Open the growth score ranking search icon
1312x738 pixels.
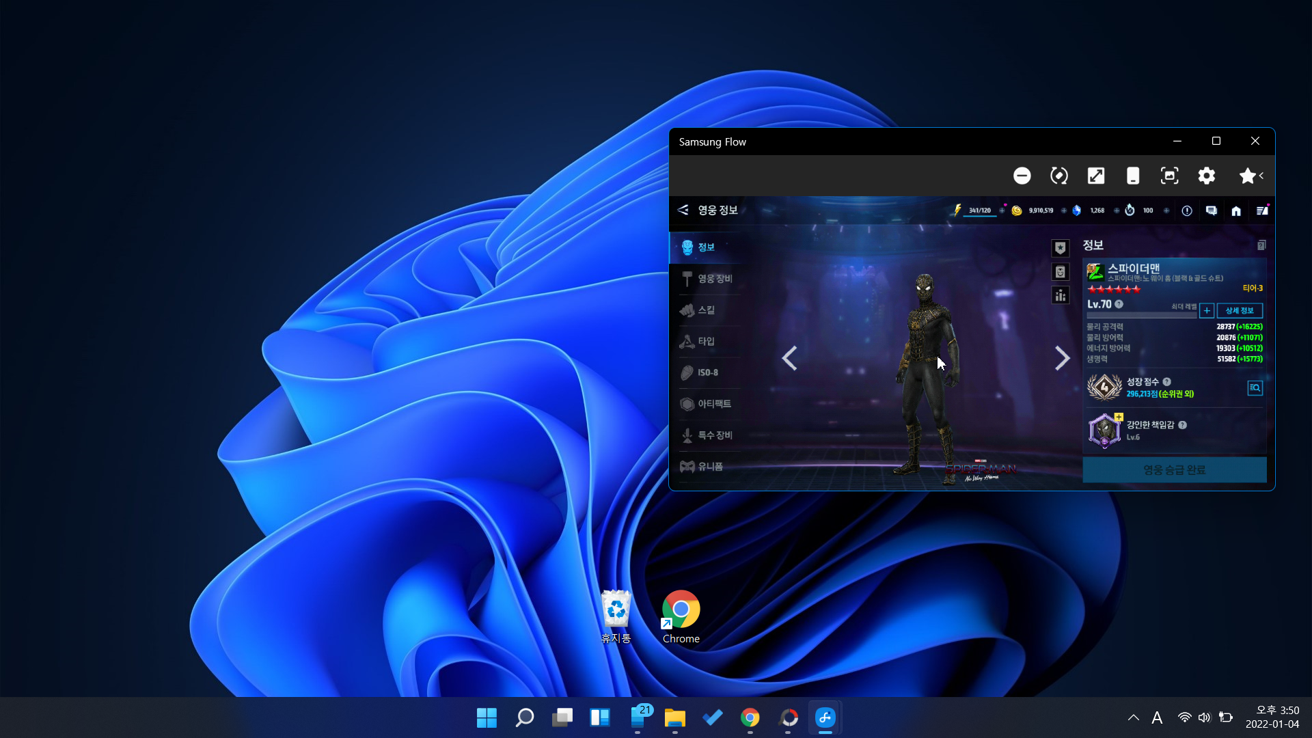[x=1255, y=388]
